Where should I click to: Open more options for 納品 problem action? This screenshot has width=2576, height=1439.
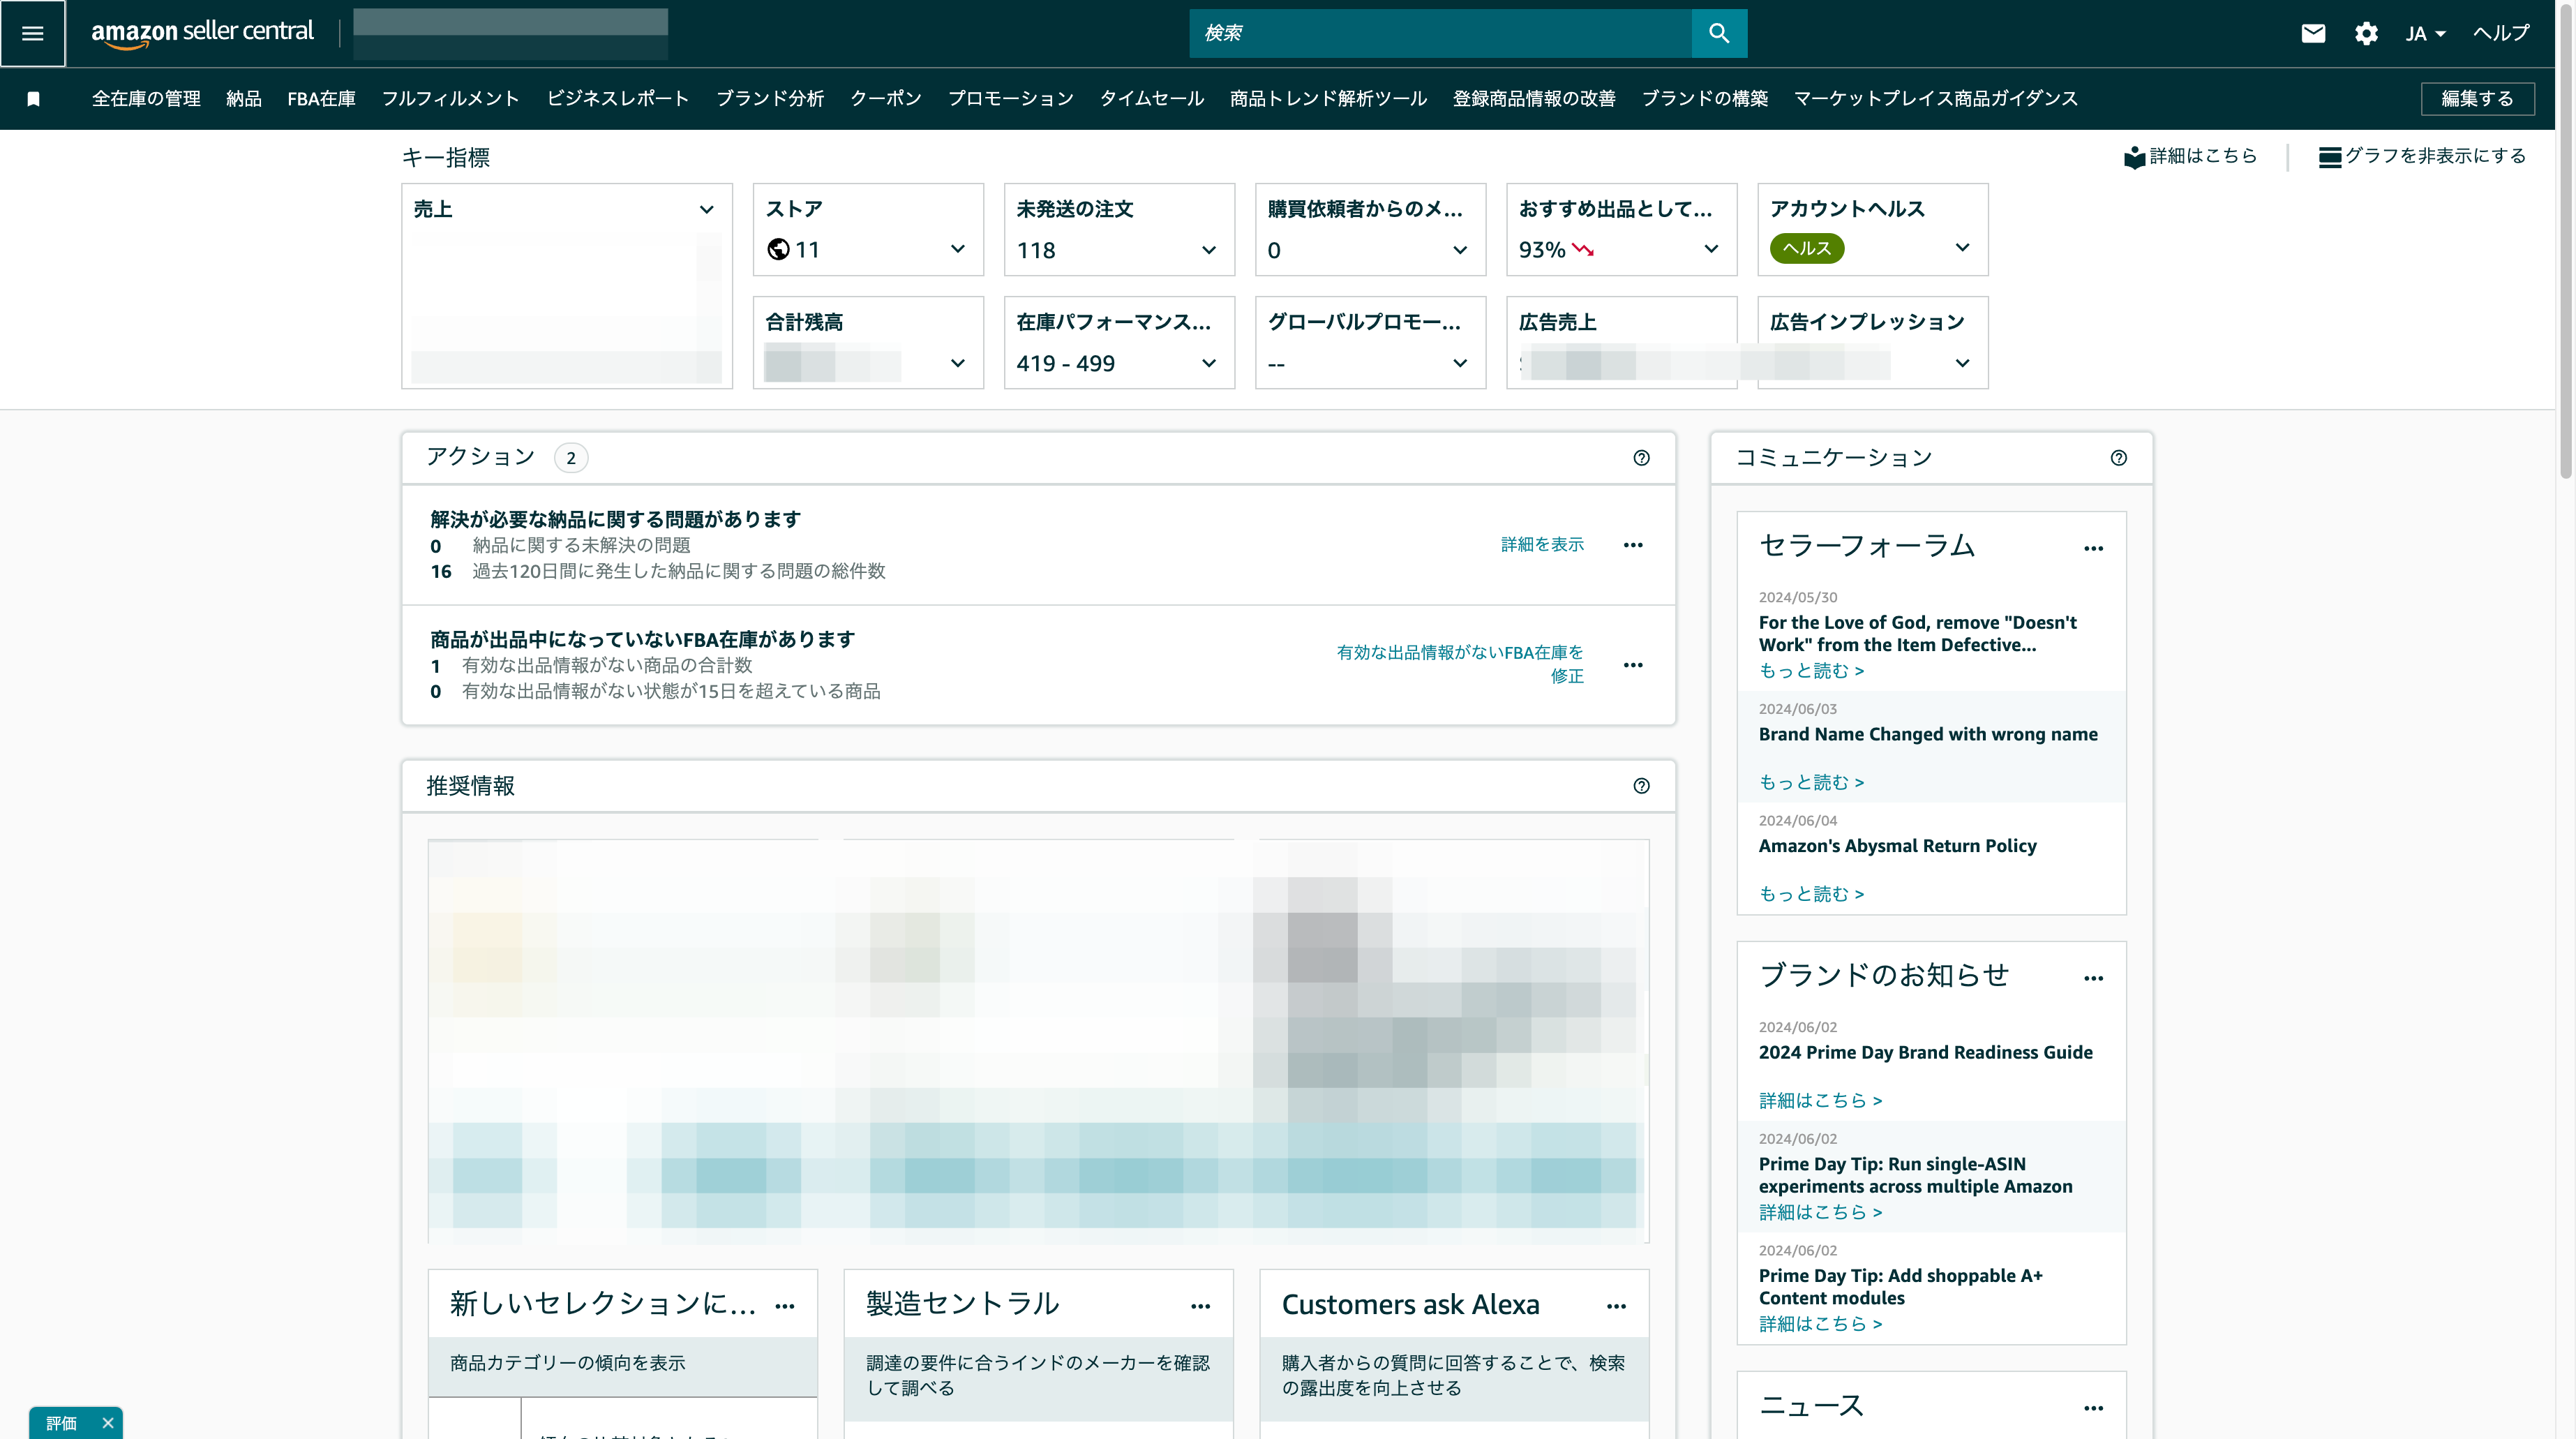coord(1633,545)
